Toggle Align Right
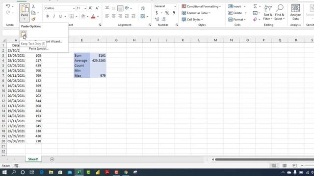The image size is (314, 176). [x=120, y=16]
